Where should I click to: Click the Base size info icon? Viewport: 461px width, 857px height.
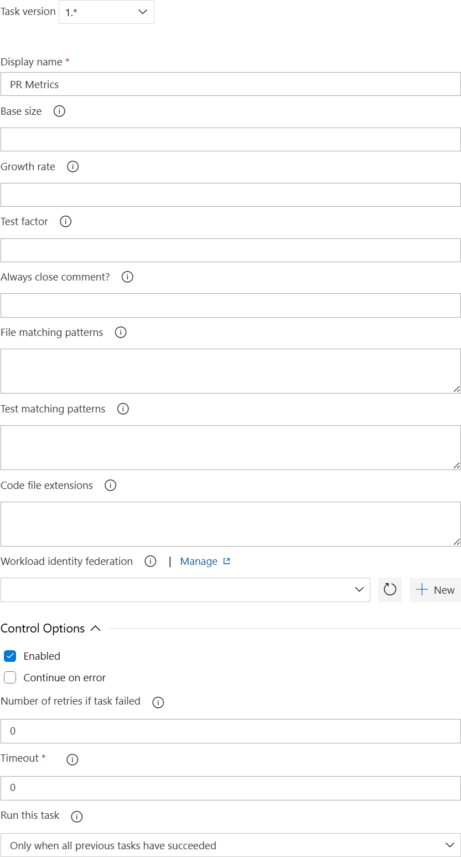59,111
